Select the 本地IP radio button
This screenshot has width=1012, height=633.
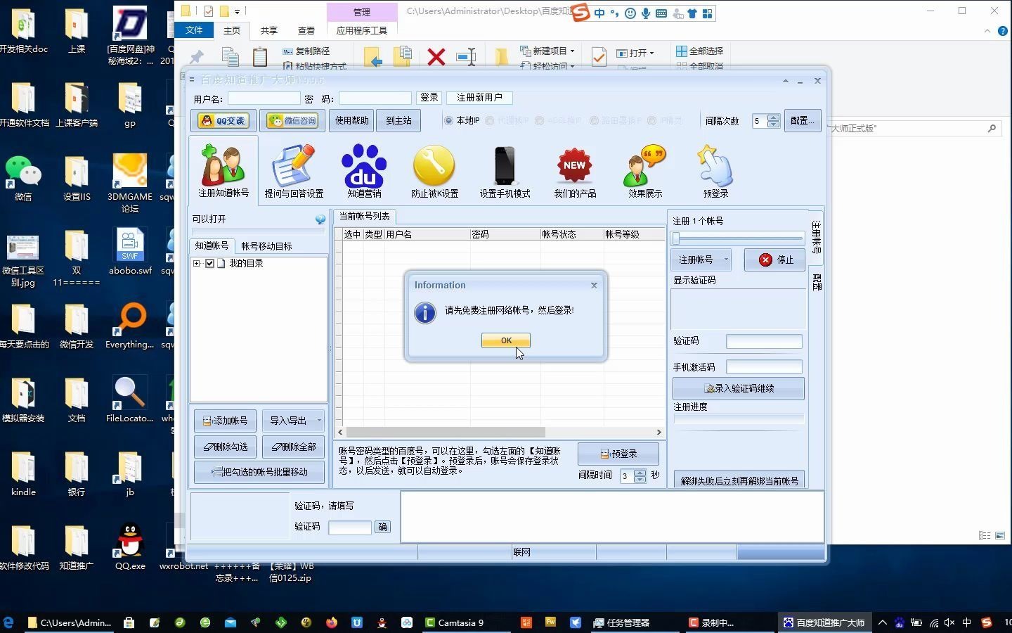[x=448, y=120]
